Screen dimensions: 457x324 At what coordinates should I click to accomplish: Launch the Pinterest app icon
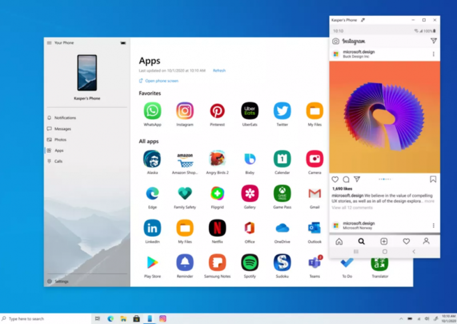217,111
